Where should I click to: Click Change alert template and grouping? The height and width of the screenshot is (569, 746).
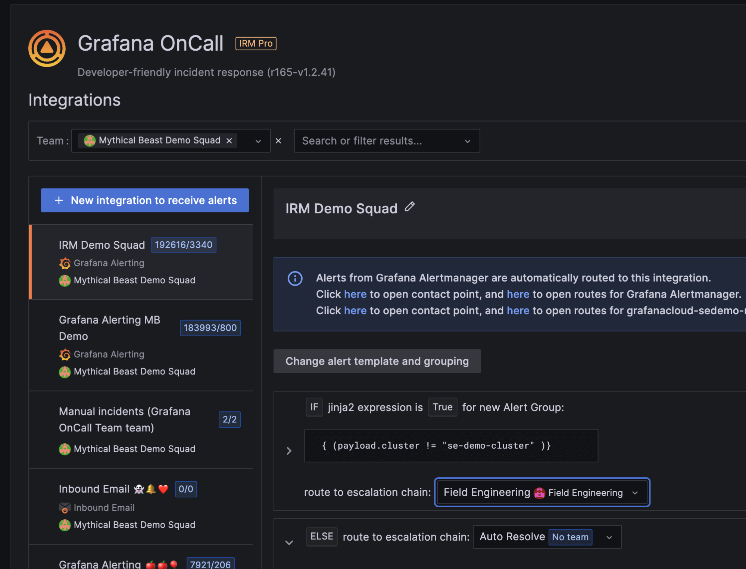click(377, 361)
